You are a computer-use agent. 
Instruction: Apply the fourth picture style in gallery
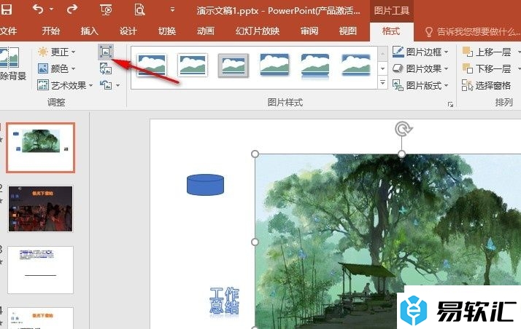[x=274, y=65]
